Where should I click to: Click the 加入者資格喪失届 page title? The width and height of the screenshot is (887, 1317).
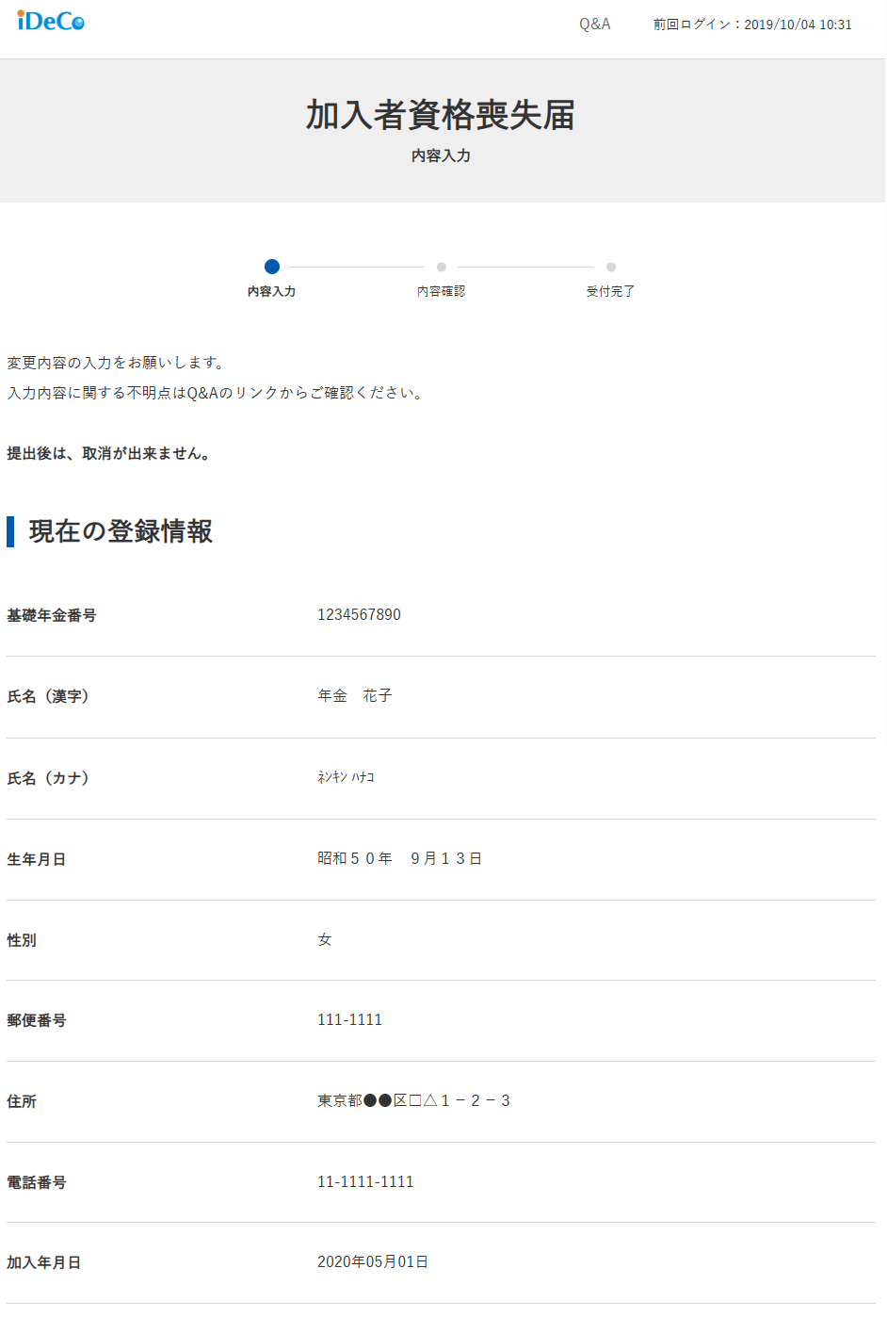(x=441, y=115)
